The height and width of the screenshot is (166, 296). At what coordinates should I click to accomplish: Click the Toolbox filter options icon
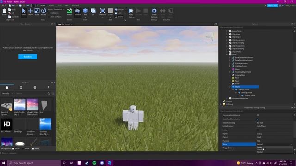pyautogui.click(x=53, y=93)
